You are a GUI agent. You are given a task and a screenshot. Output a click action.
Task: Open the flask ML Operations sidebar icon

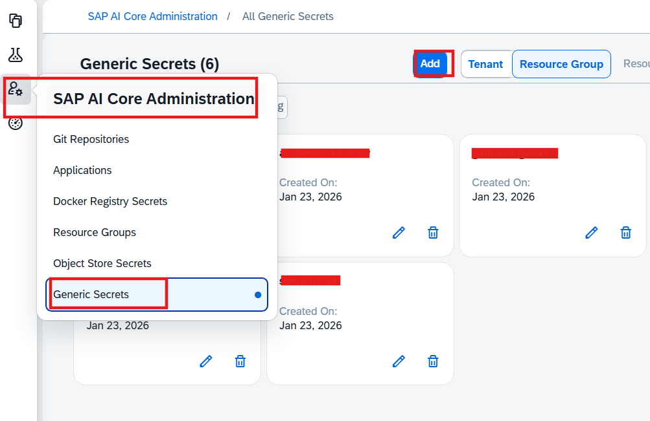[16, 54]
